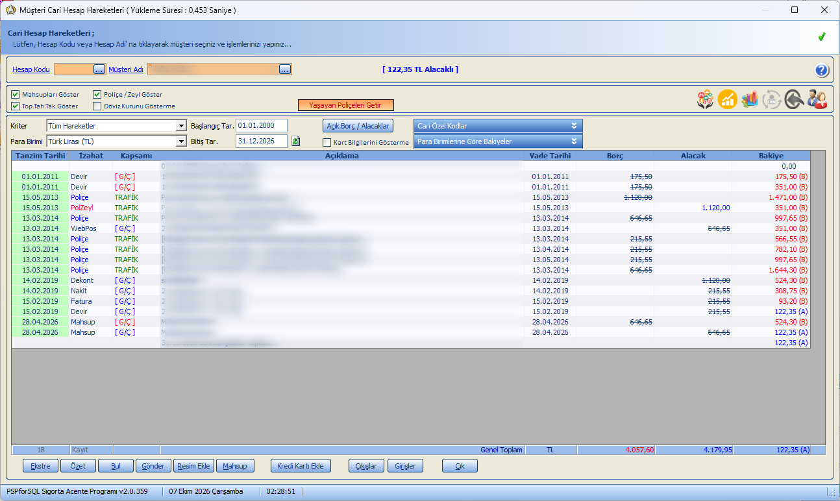Click the Ekstre button
Viewport: 840px width, 501px height.
40,466
